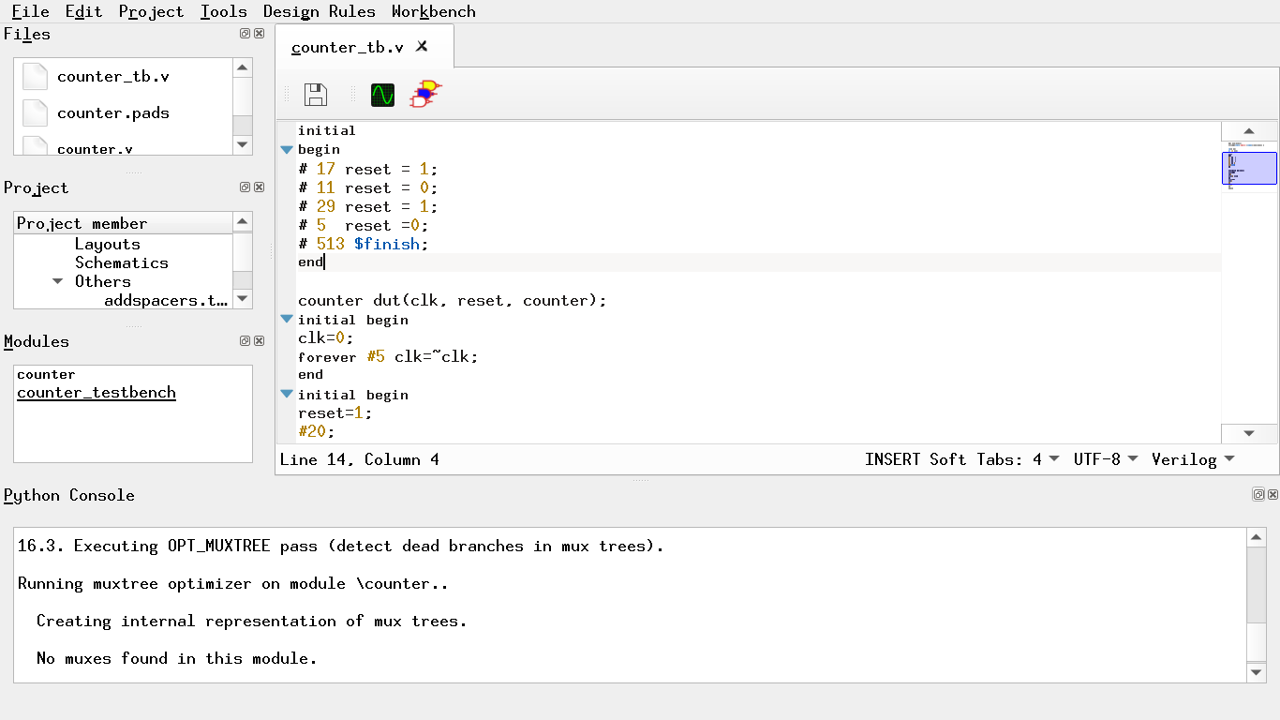This screenshot has height=720, width=1280.
Task: Toggle INSERT mode in status bar
Action: pos(893,459)
